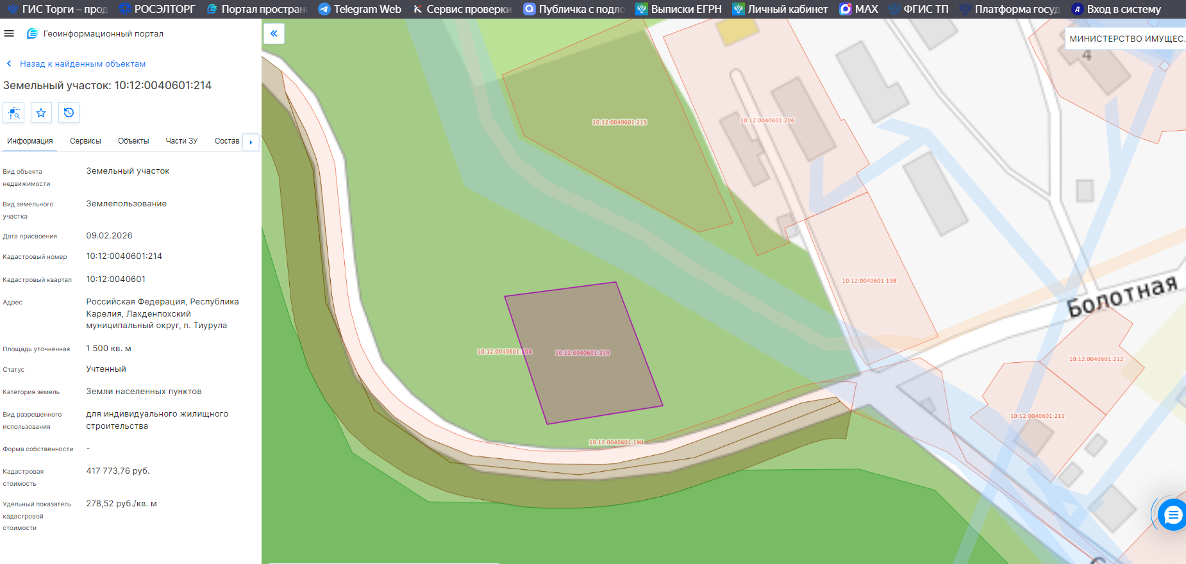This screenshot has height=564, width=1186.
Task: Open the chat bubble widget
Action: pyautogui.click(x=1173, y=515)
